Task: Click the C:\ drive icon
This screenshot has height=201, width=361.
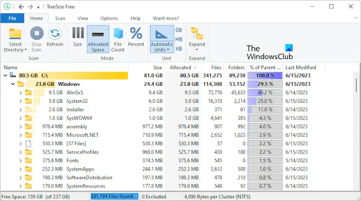Action: tap(13, 75)
